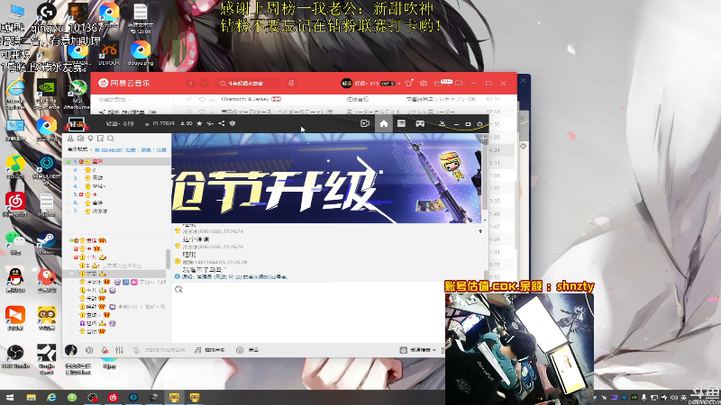The width and height of the screenshot is (721, 405).
Task: Click the event banner image in YY
Action: (x=326, y=178)
